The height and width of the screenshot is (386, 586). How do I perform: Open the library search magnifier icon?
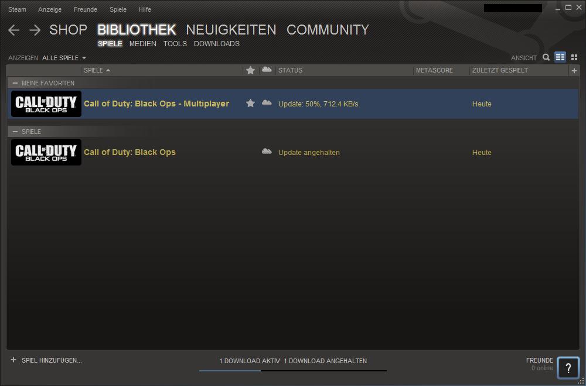[x=546, y=57]
